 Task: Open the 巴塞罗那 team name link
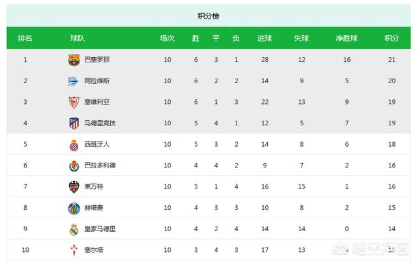(97, 60)
